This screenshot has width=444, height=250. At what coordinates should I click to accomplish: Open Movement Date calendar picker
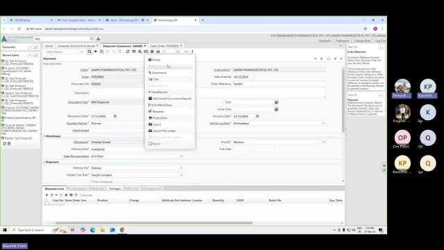[x=115, y=116]
